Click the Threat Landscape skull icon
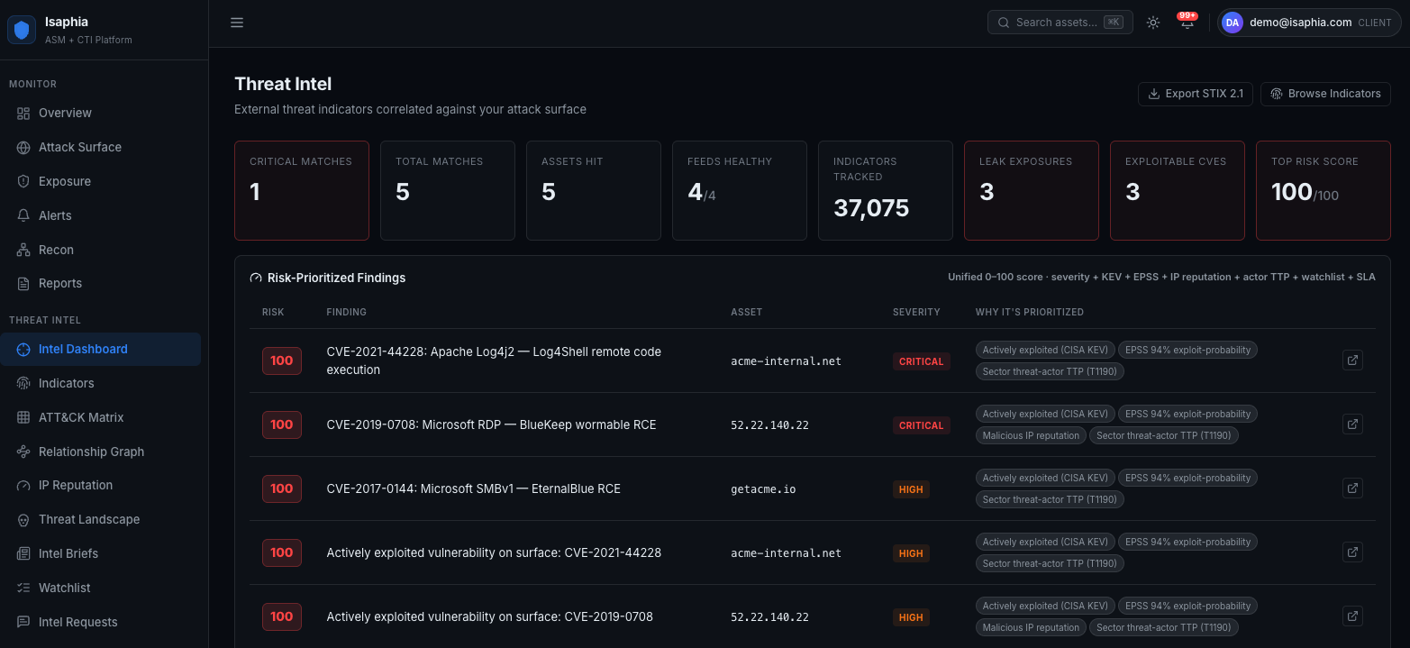 coord(23,519)
